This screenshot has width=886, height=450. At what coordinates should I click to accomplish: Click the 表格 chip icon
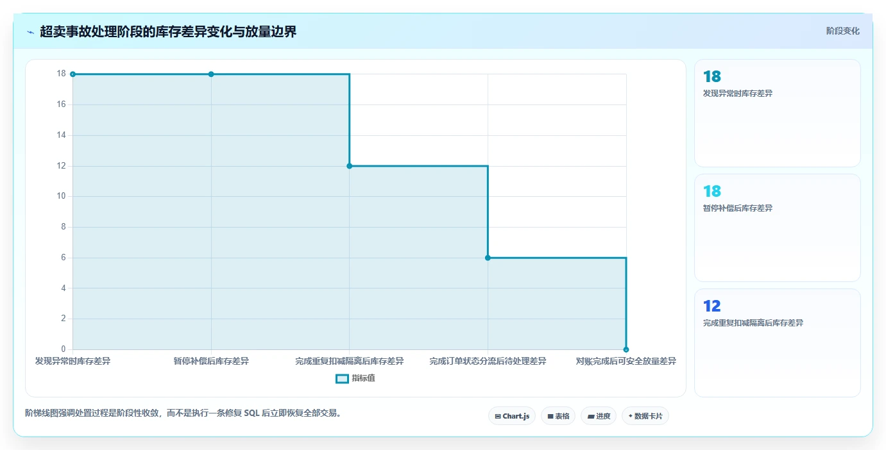click(x=550, y=417)
